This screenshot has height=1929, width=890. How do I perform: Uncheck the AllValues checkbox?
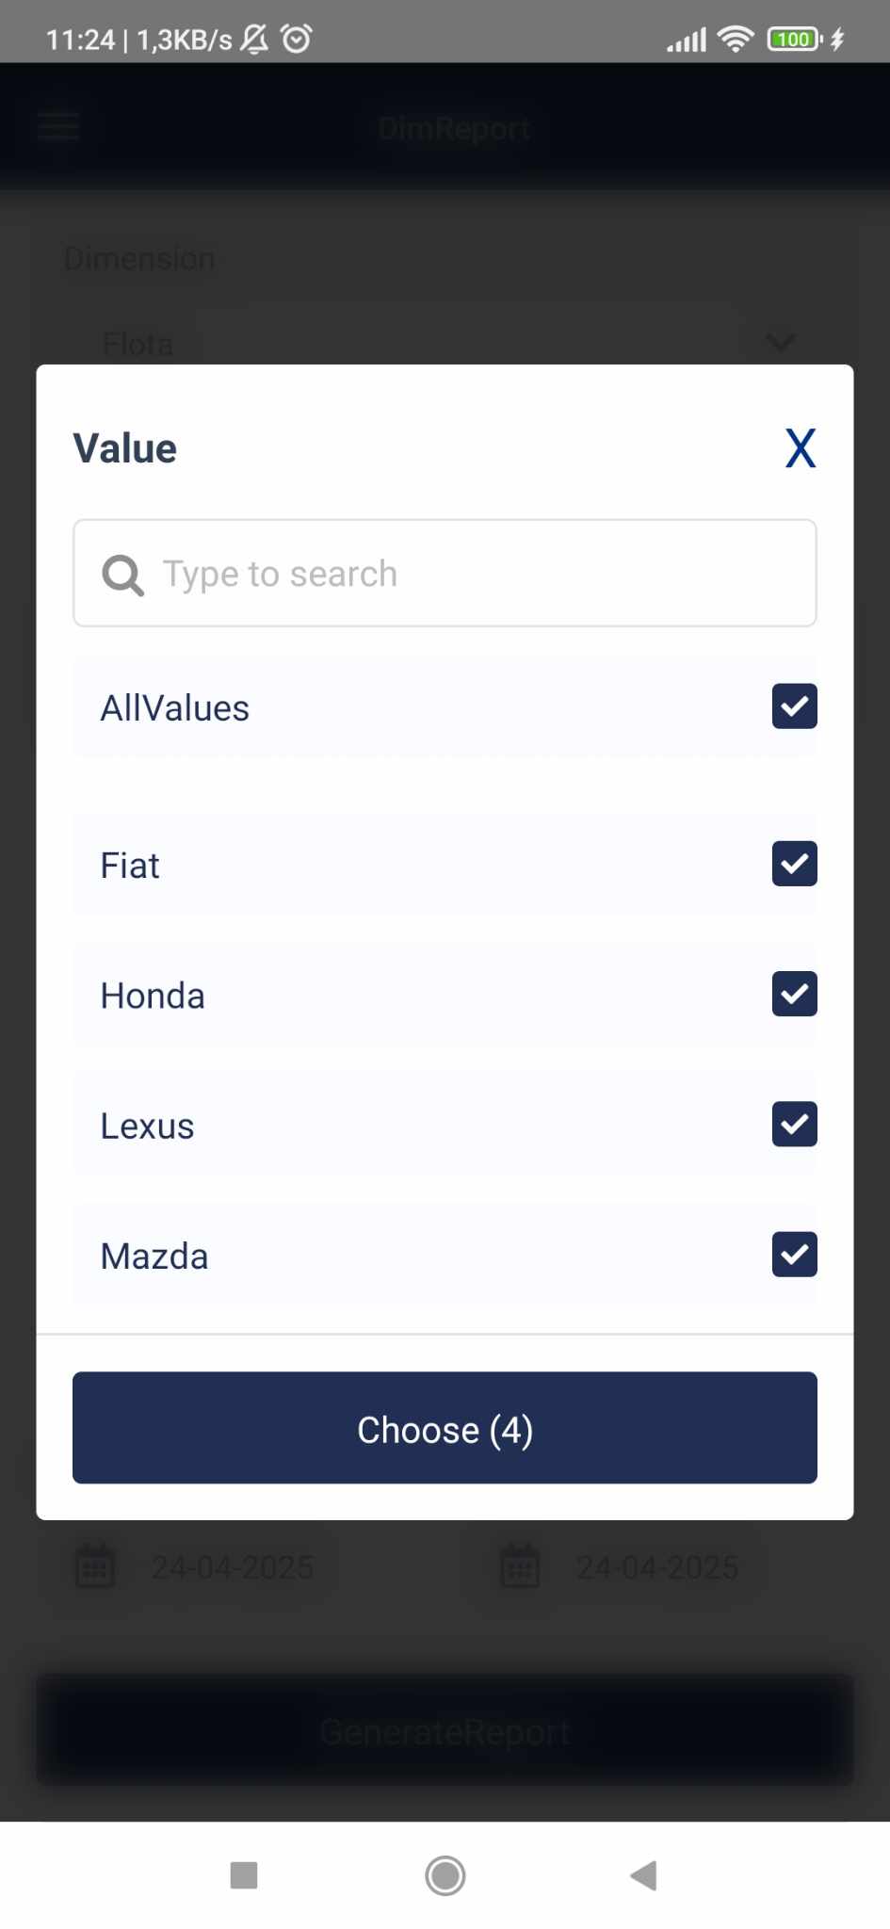794,706
